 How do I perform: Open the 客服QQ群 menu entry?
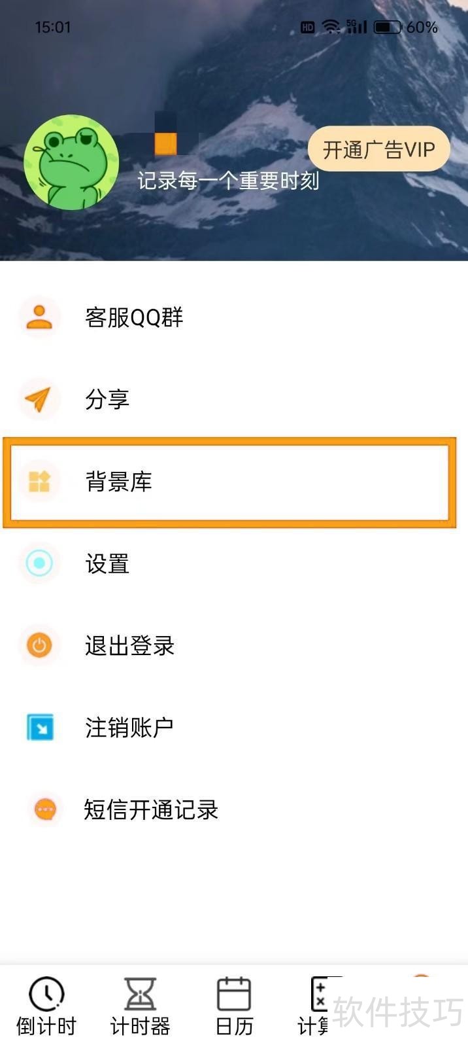134,317
